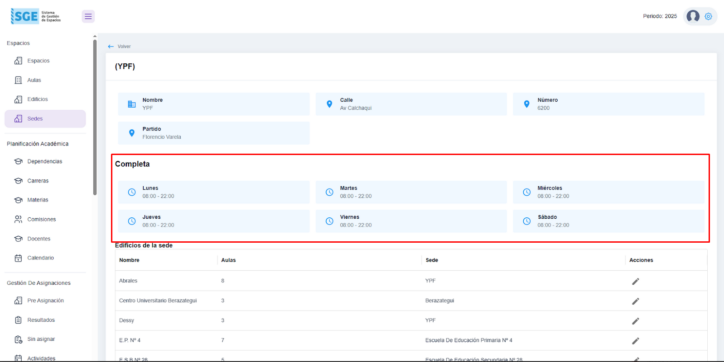Screen dimensions: 724x362
Task: Click the Resultados clipboard icon
Action: (x=18, y=320)
